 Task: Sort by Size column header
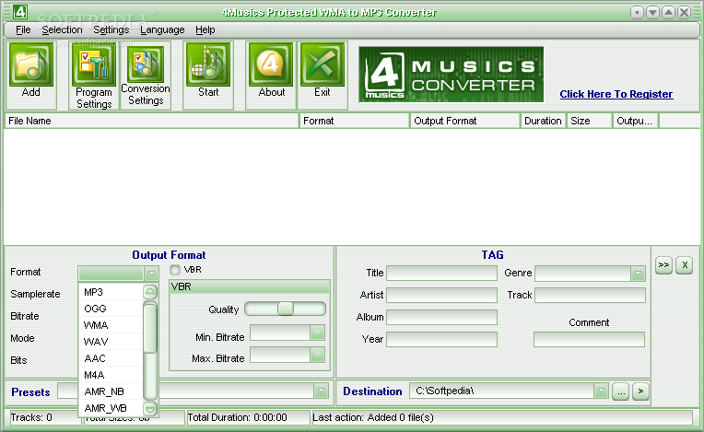(589, 121)
